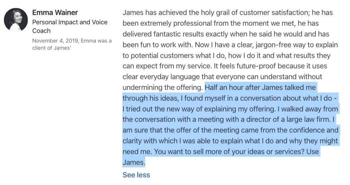The image size is (350, 185).
Task: Click the Emma Wainer name link
Action: [55, 13]
